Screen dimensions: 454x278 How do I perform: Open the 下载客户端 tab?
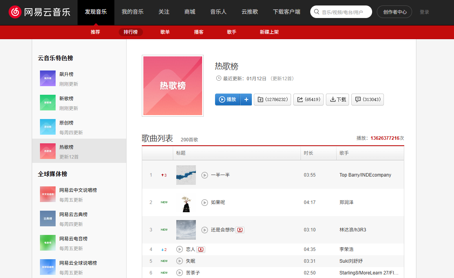pyautogui.click(x=287, y=12)
